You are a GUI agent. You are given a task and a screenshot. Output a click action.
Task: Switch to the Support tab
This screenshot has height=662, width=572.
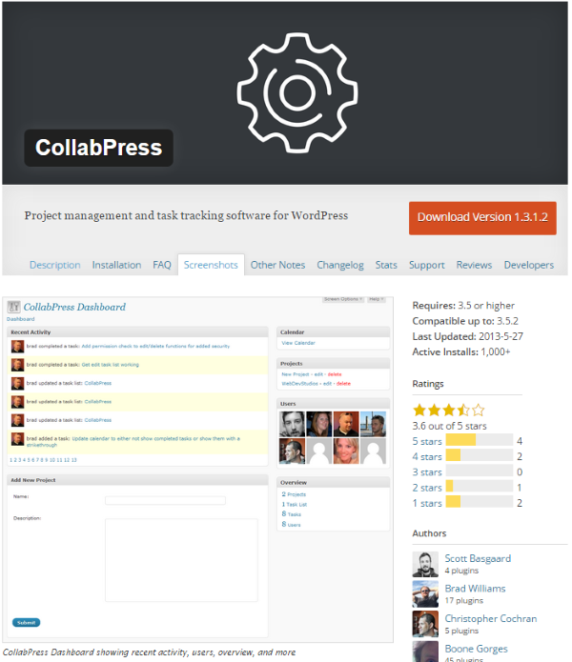click(x=427, y=265)
